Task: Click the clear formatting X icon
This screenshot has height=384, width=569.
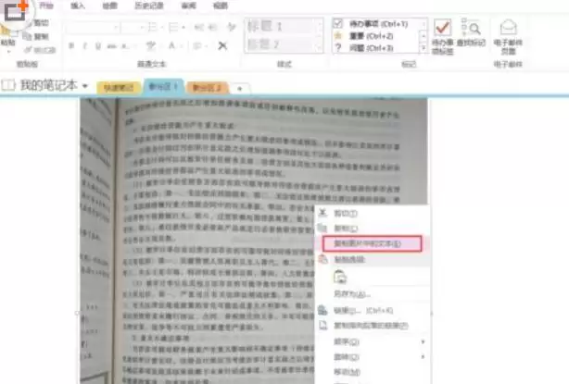Action: pyautogui.click(x=222, y=45)
